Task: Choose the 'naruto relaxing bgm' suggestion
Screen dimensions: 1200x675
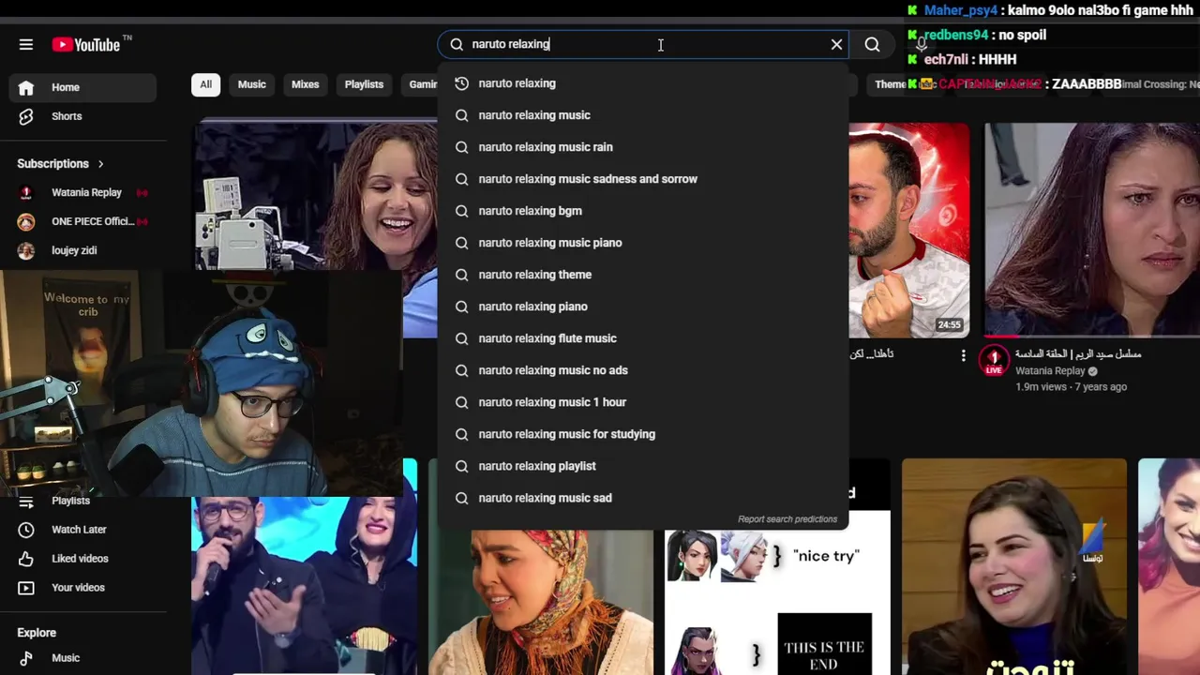Action: click(x=642, y=211)
